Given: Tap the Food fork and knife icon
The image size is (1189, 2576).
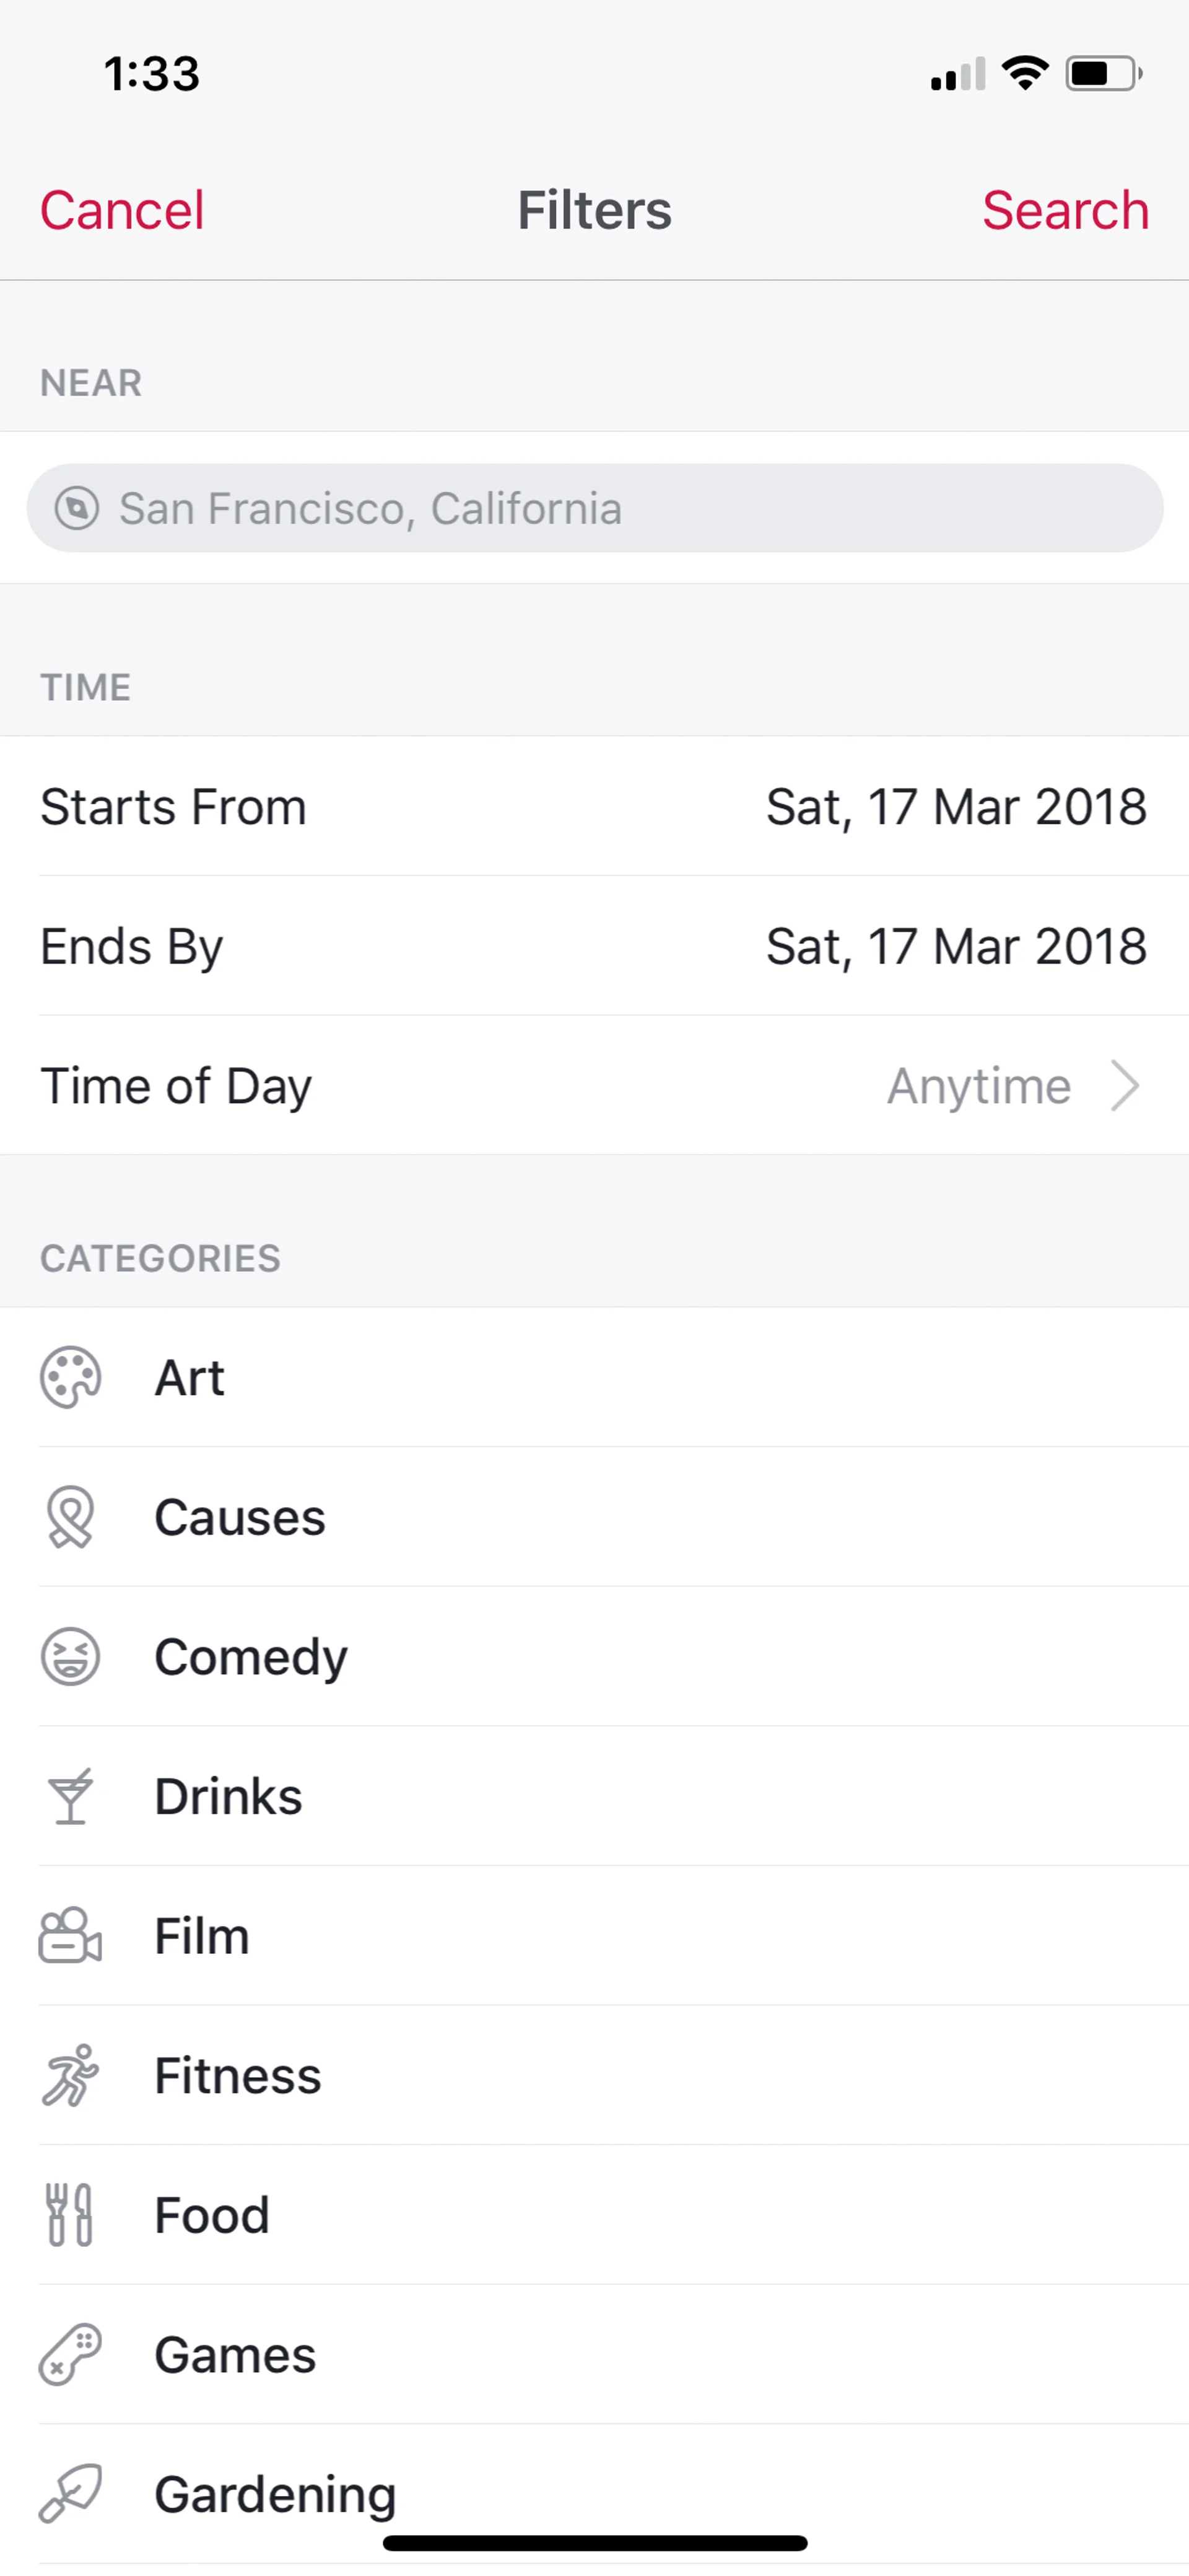Looking at the screenshot, I should 70,2215.
